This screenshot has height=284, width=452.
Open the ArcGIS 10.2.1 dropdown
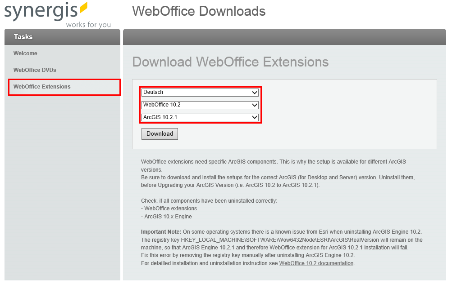pyautogui.click(x=200, y=117)
